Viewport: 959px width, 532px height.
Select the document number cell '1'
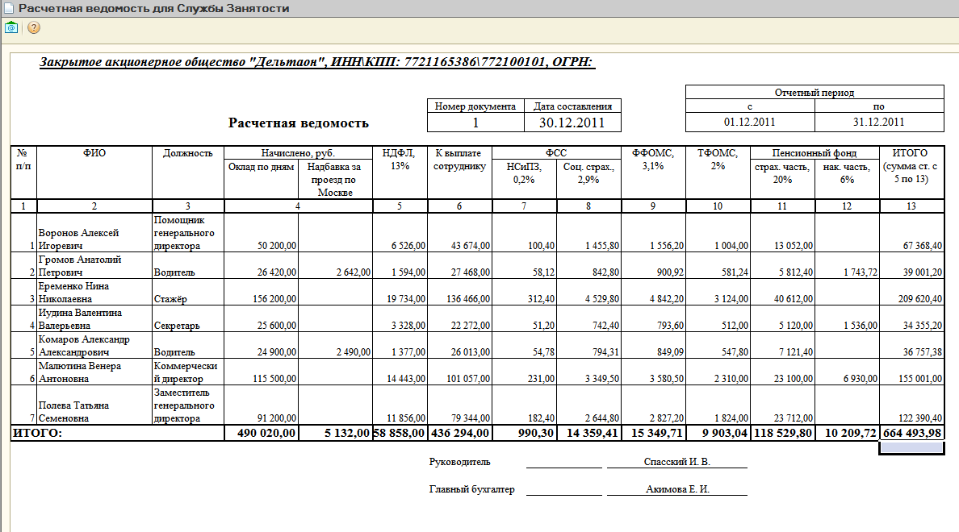click(x=475, y=123)
